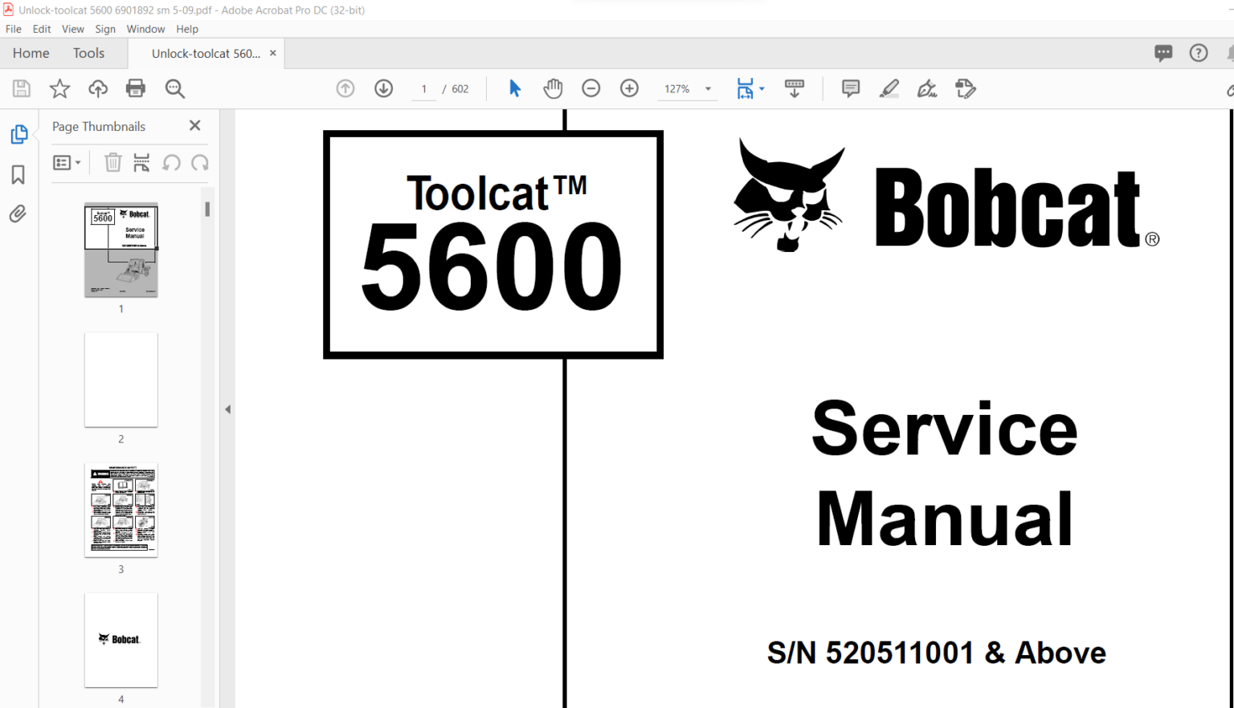This screenshot has width=1234, height=708.
Task: Open the Attachments paperclip panel
Action: tap(18, 214)
